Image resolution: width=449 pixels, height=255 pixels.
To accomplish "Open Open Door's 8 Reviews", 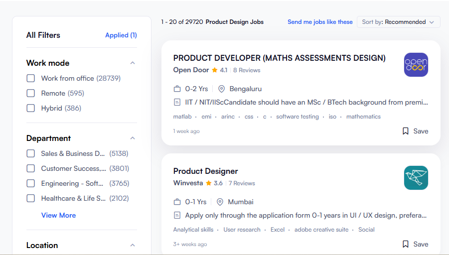I will (247, 70).
